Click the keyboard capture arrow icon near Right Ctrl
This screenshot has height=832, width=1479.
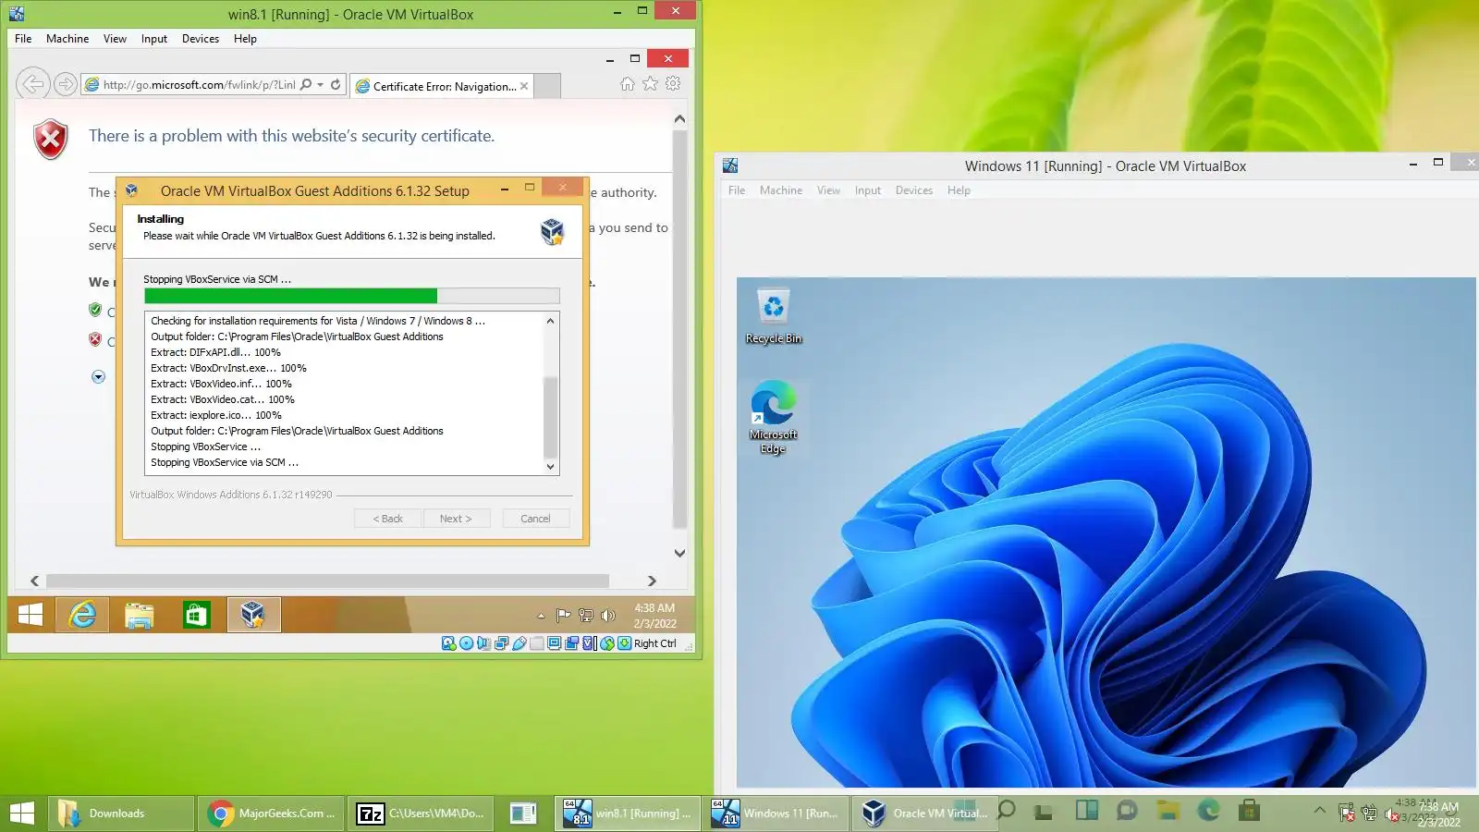pyautogui.click(x=624, y=643)
